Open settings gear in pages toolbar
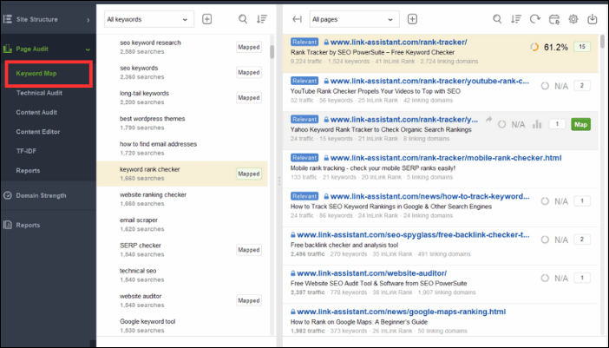 click(x=573, y=19)
